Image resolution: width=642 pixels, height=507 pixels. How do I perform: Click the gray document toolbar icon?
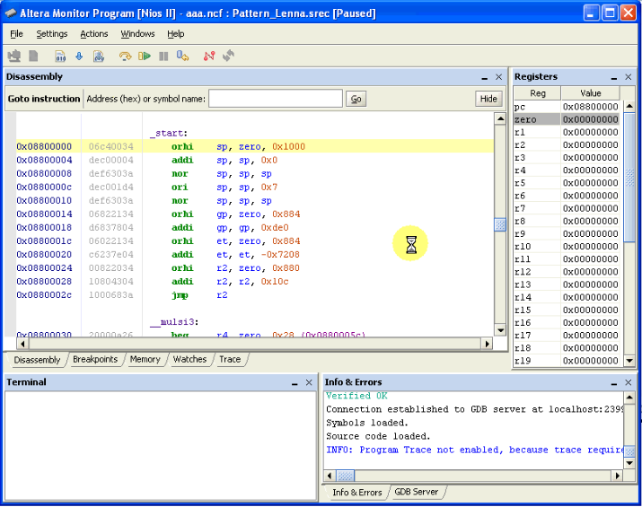click(33, 56)
